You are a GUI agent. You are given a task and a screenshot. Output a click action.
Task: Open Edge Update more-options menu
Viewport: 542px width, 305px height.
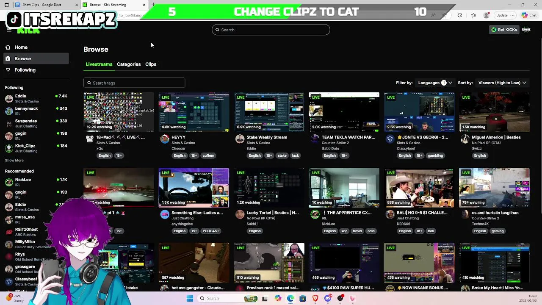(512, 15)
